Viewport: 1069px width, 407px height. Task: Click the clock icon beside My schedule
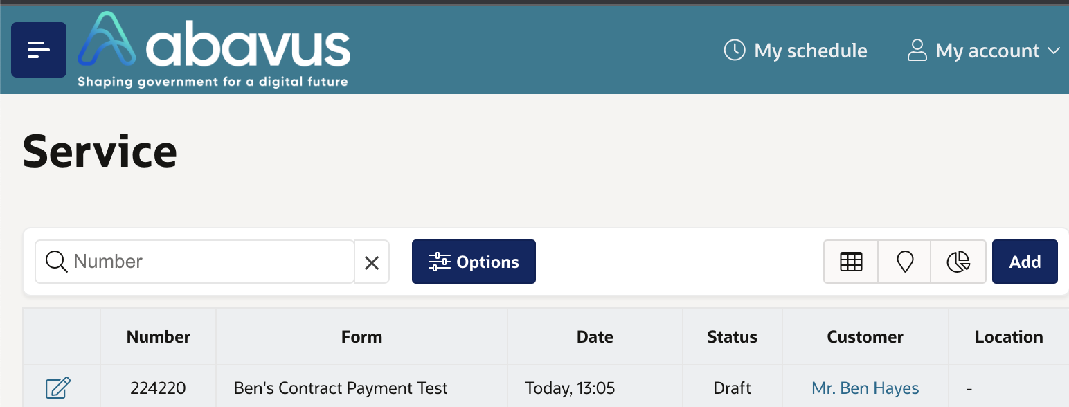click(735, 50)
